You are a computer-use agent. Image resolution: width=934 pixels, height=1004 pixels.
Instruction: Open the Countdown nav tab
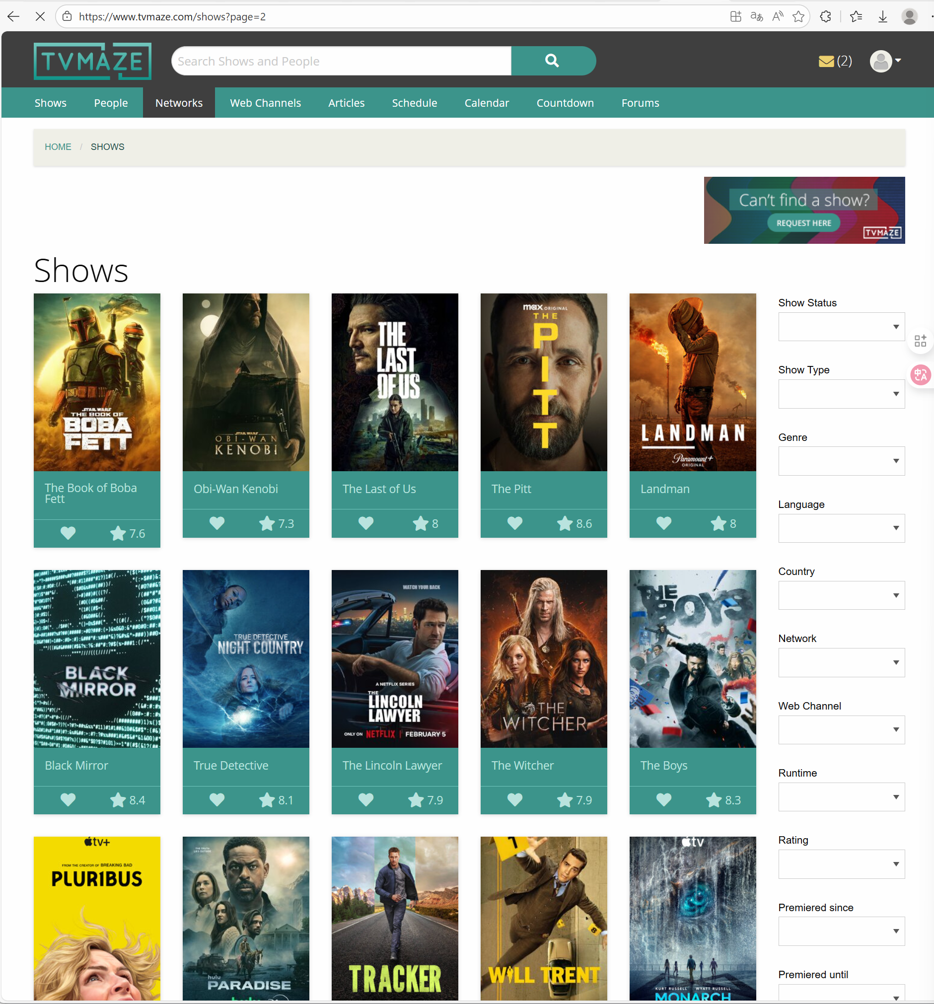565,102
